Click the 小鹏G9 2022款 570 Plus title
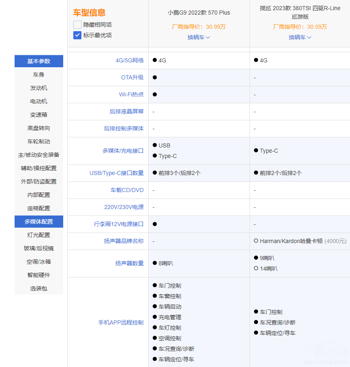 coord(198,13)
